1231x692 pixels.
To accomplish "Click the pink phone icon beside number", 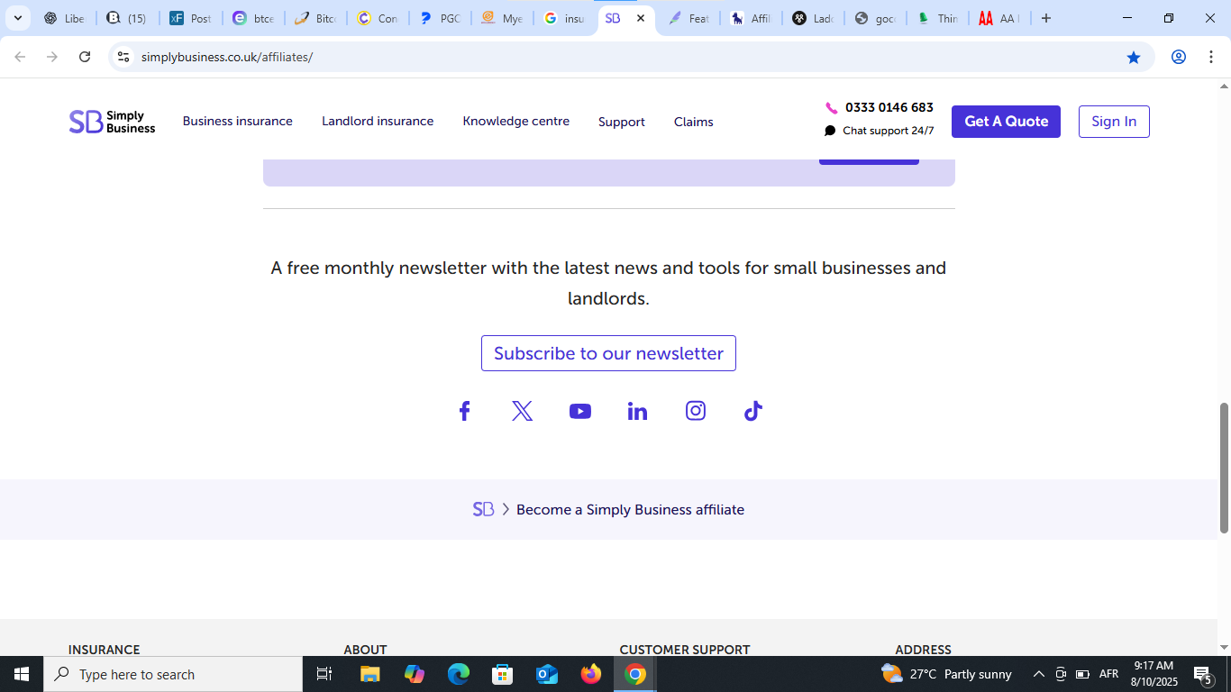I will tap(831, 108).
